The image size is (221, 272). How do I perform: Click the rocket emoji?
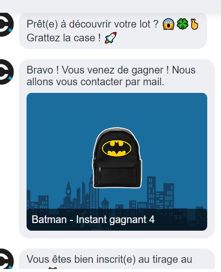[111, 38]
